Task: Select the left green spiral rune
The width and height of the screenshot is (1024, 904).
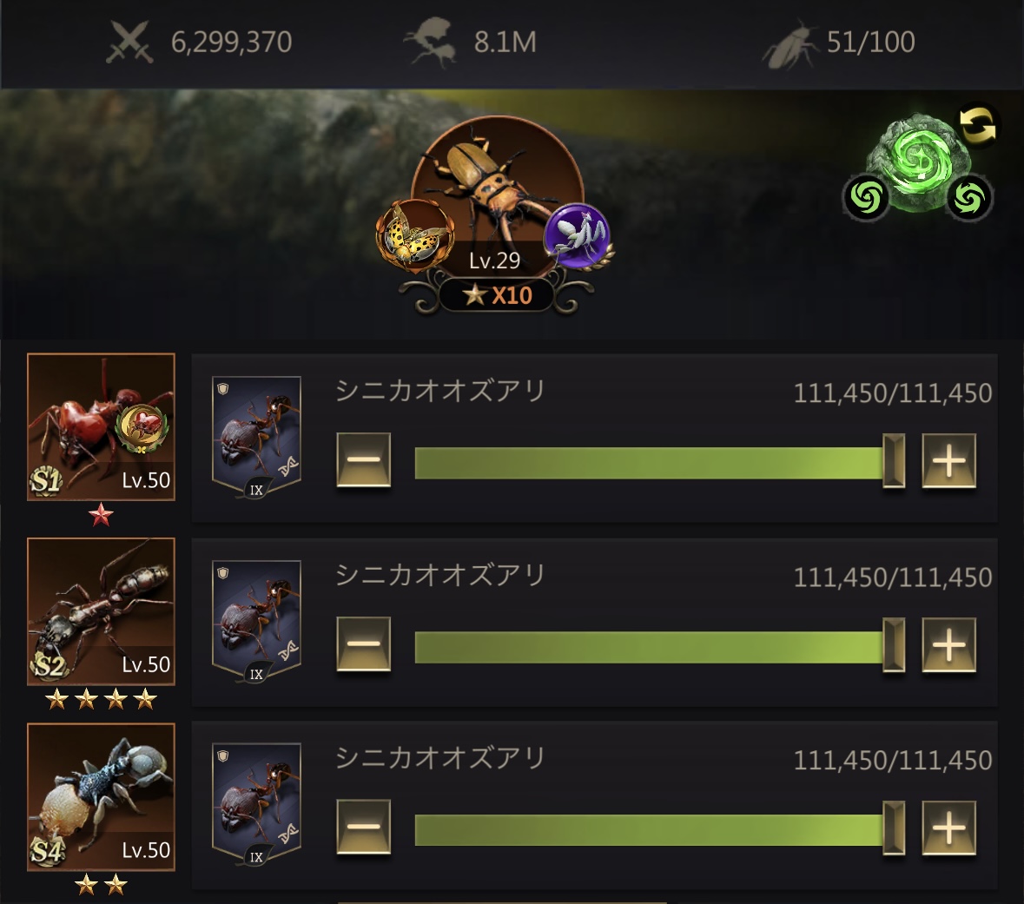Action: coord(867,196)
